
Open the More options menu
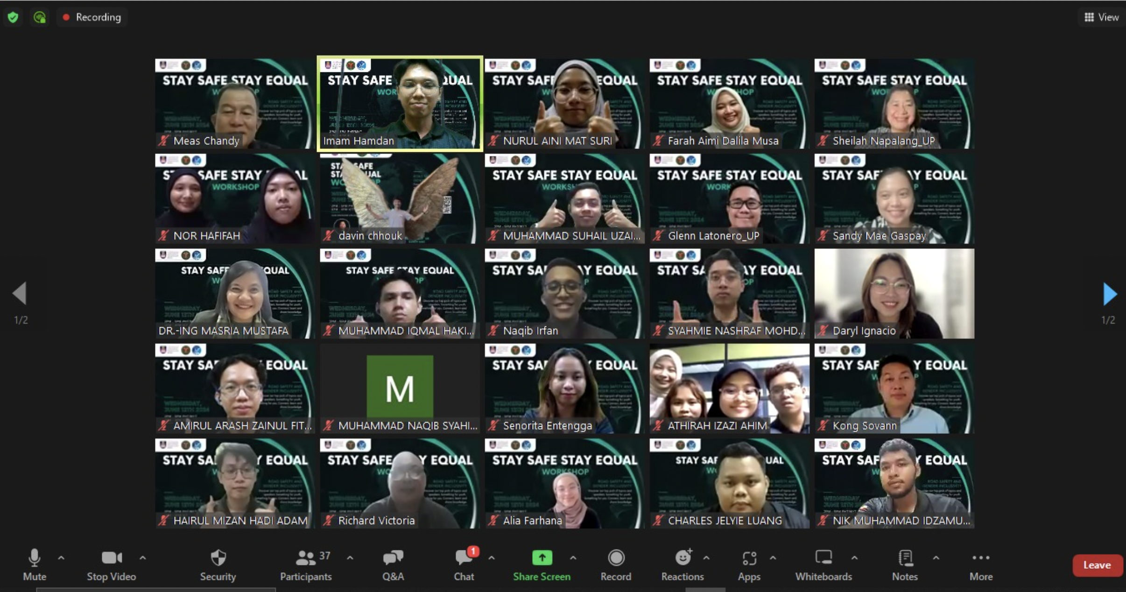pos(981,558)
